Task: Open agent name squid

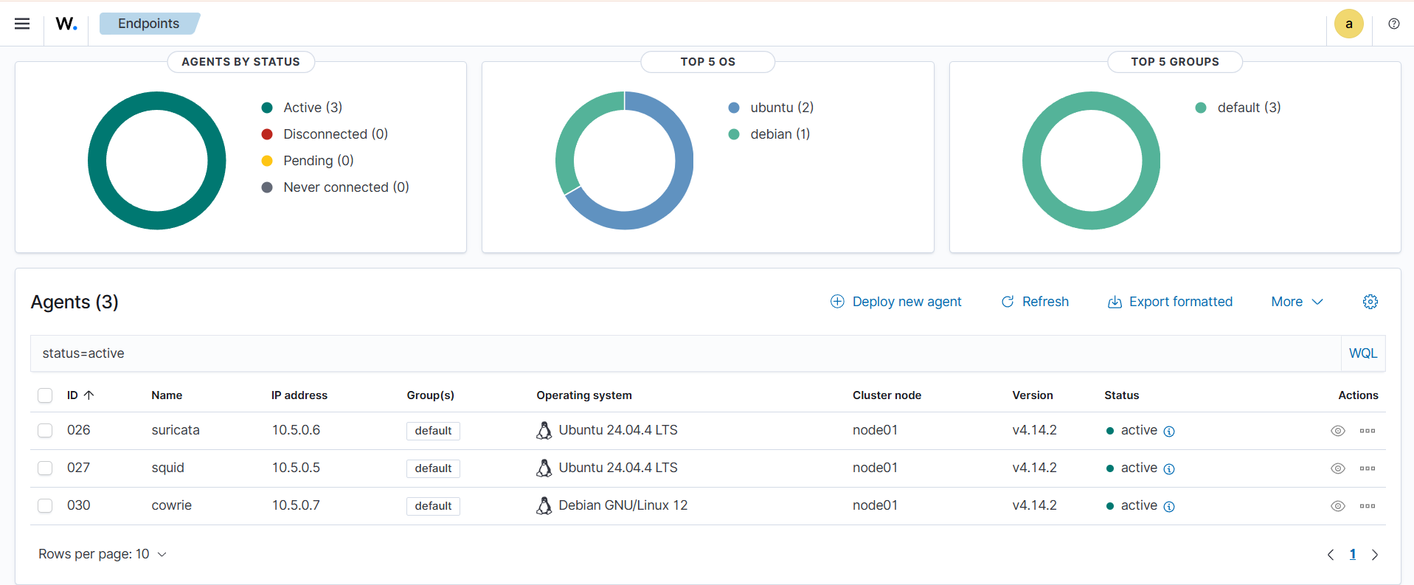Action: click(x=167, y=468)
